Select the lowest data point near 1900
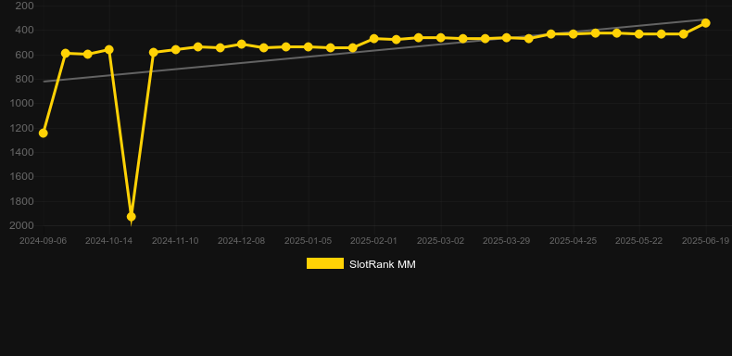Image resolution: width=732 pixels, height=356 pixels. pos(132,217)
